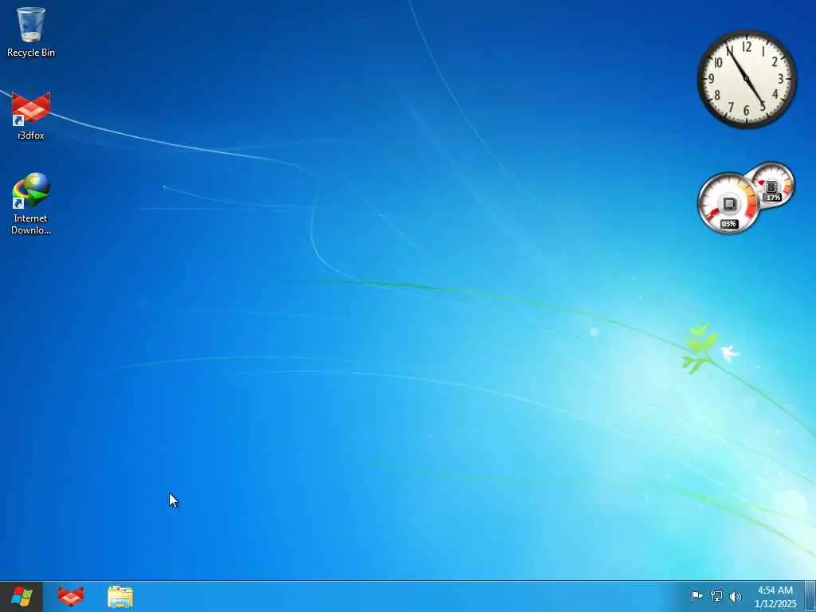Viewport: 816px width, 612px height.
Task: Click the Show Desktop strip beside the clock
Action: [x=810, y=596]
